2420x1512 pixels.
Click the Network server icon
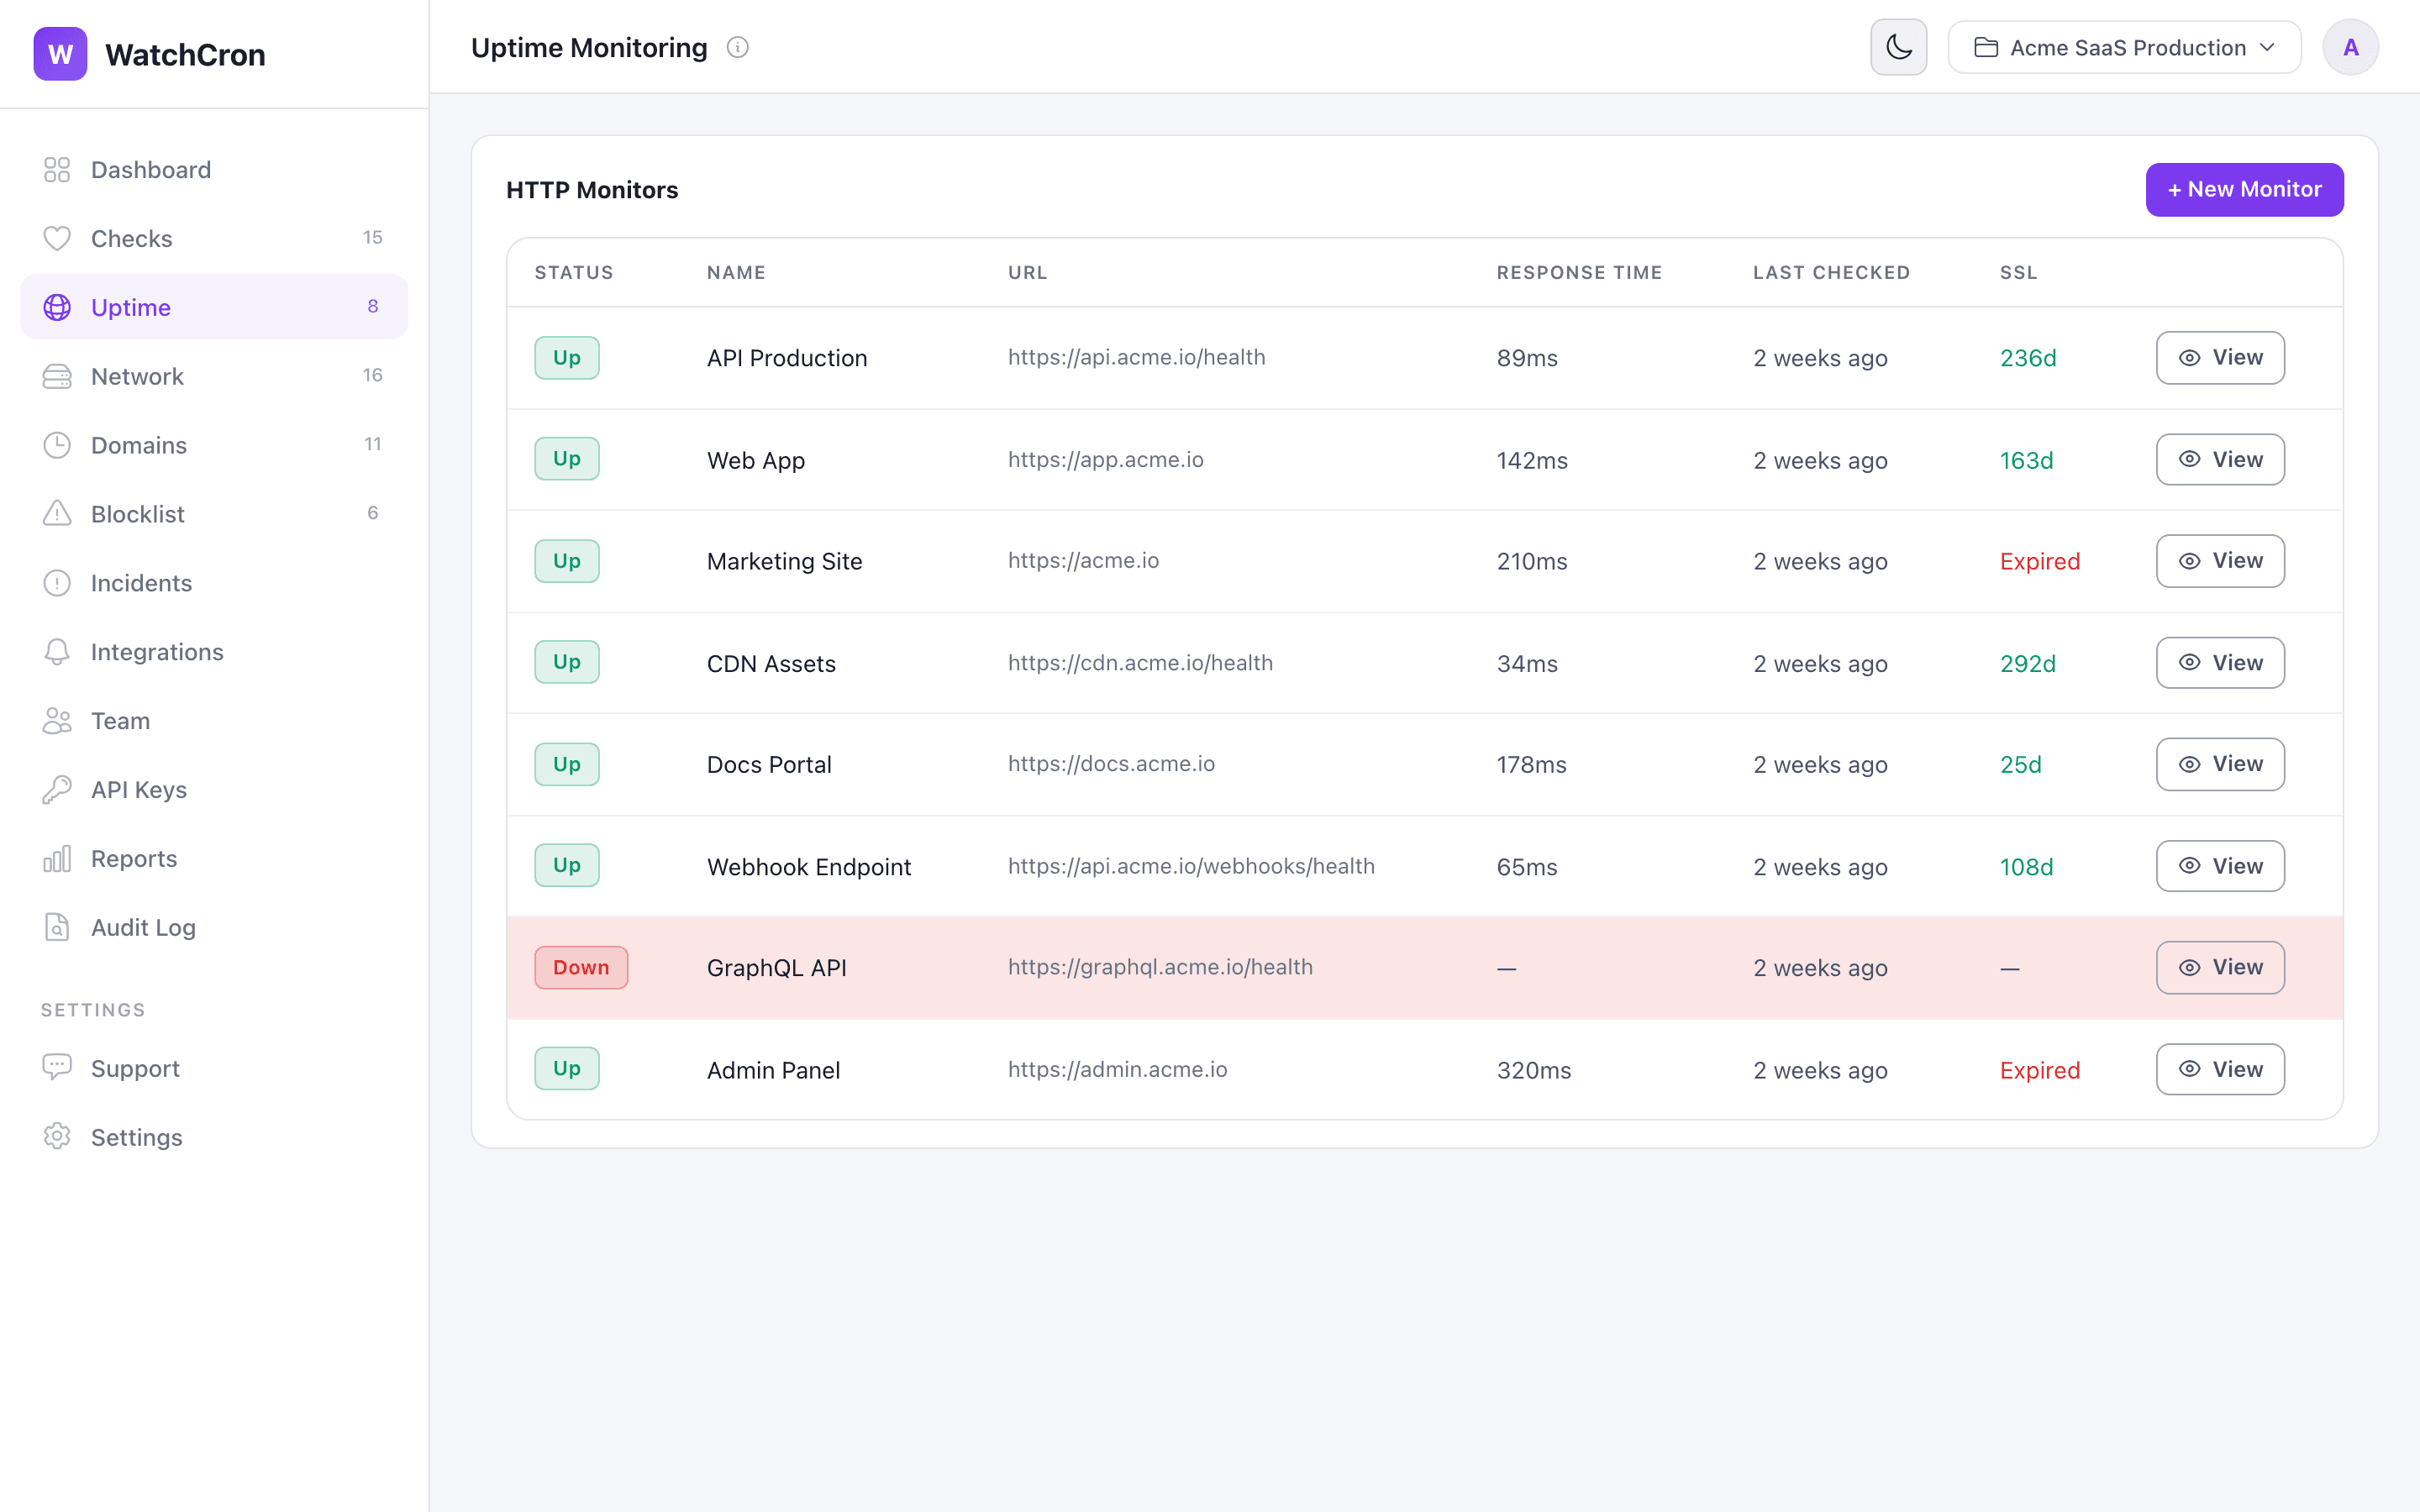tap(57, 376)
